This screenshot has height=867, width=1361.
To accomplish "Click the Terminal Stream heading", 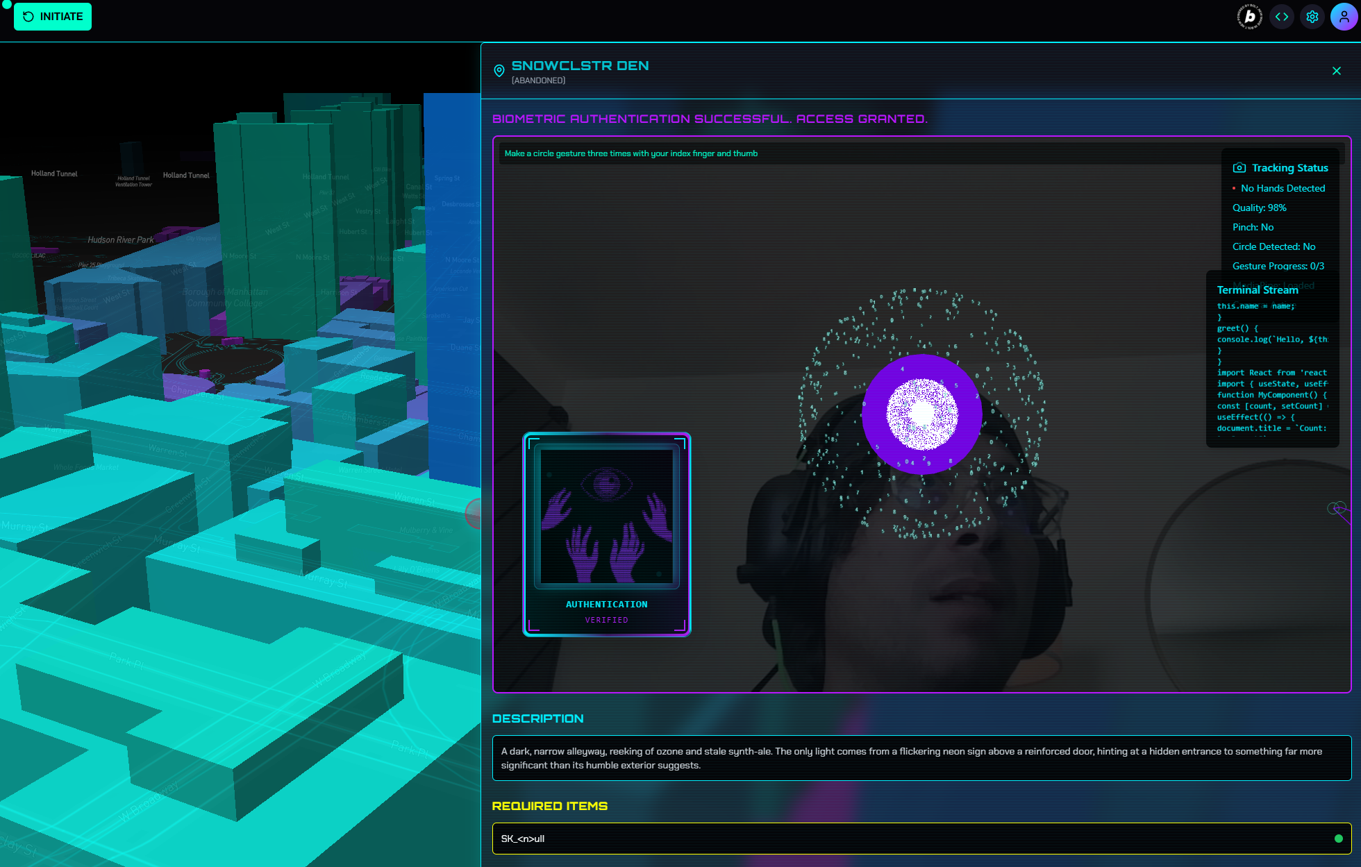I will [x=1258, y=290].
